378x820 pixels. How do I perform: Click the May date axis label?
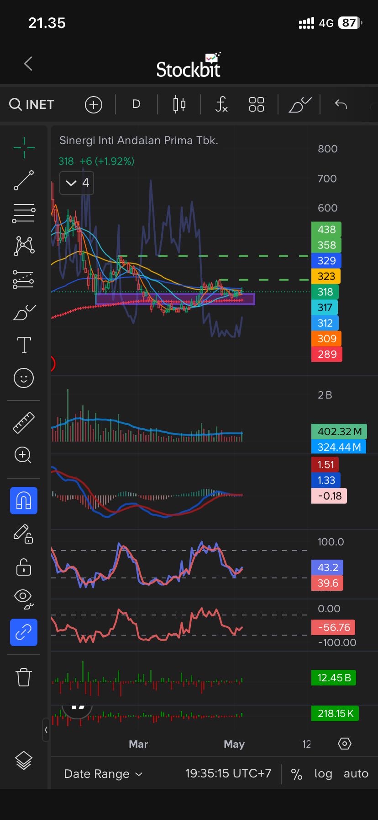pyautogui.click(x=234, y=744)
